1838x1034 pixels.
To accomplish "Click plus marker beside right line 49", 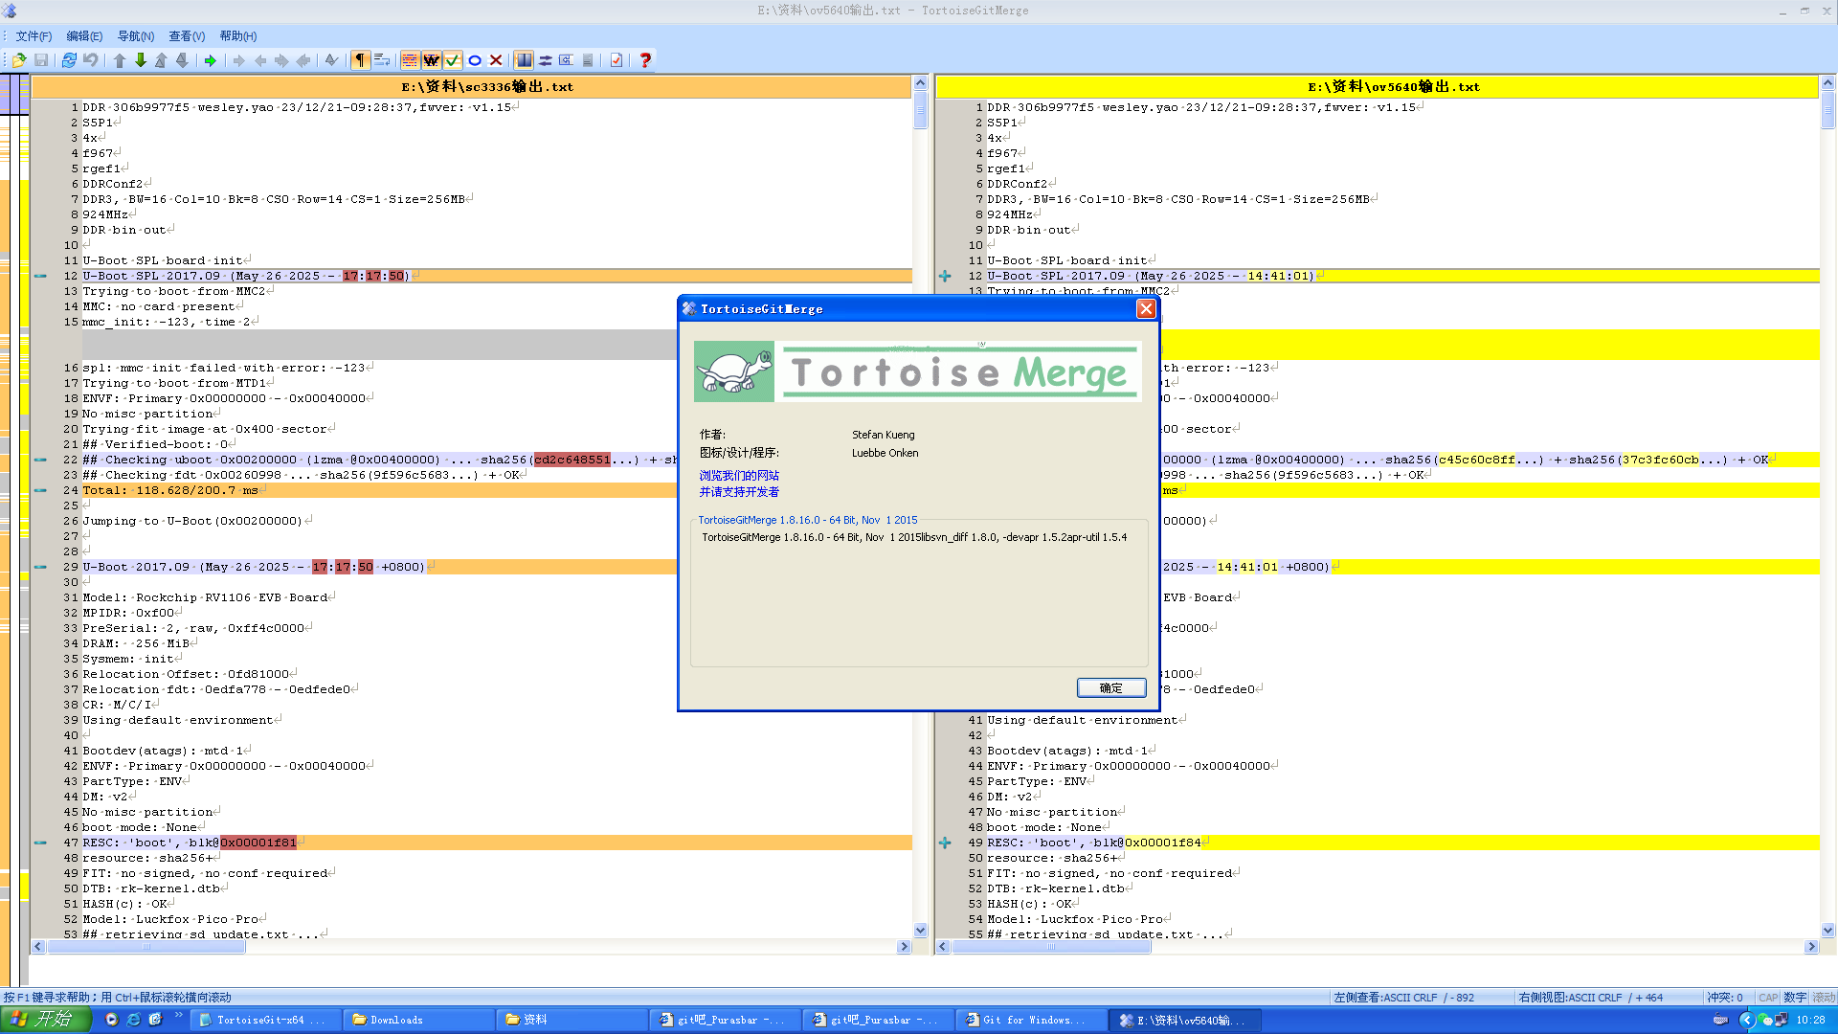I will pyautogui.click(x=946, y=843).
